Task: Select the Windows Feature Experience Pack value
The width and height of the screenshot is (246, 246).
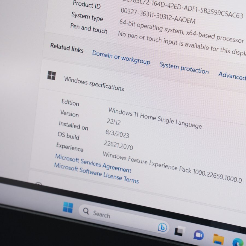Action: pyautogui.click(x=172, y=167)
